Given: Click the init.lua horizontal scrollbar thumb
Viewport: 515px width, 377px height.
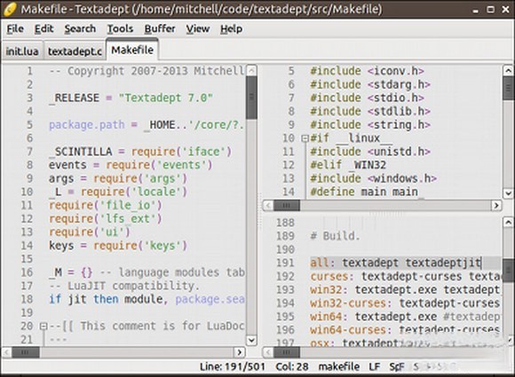Looking at the screenshot, I should tap(26, 352).
